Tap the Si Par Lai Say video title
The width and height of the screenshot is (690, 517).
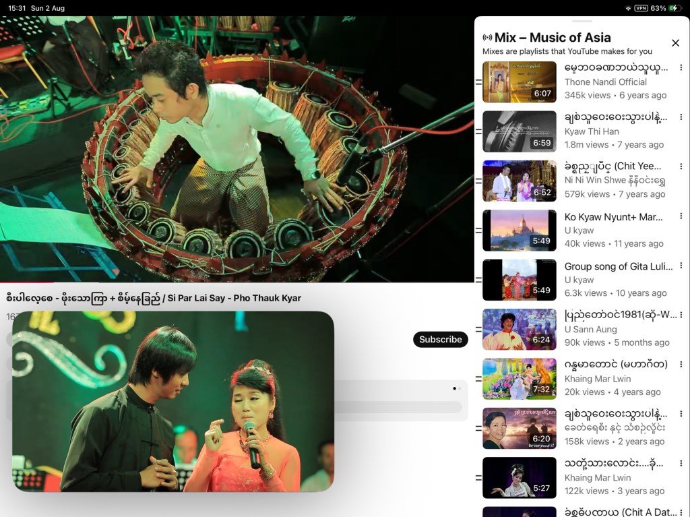[x=154, y=298]
